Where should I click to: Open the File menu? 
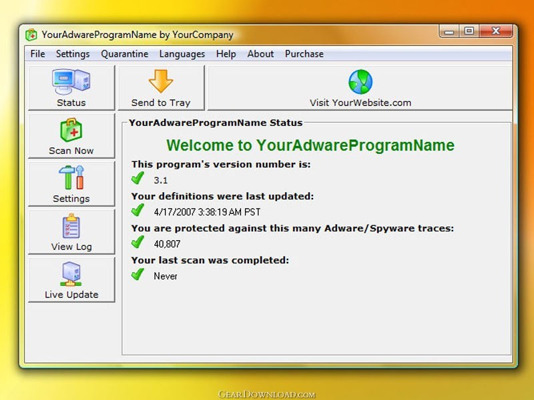pos(37,54)
